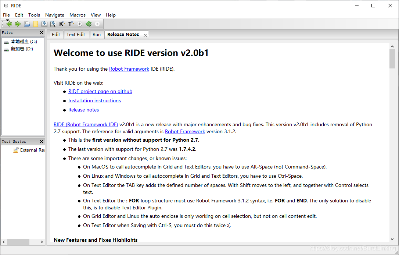The image size is (399, 255).
Task: Open the Tools menu
Action: (34, 15)
